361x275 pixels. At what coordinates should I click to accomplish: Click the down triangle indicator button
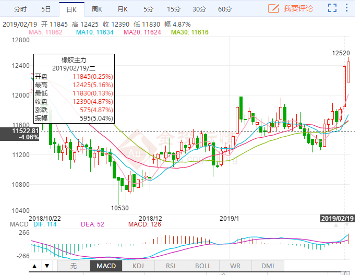47,266
